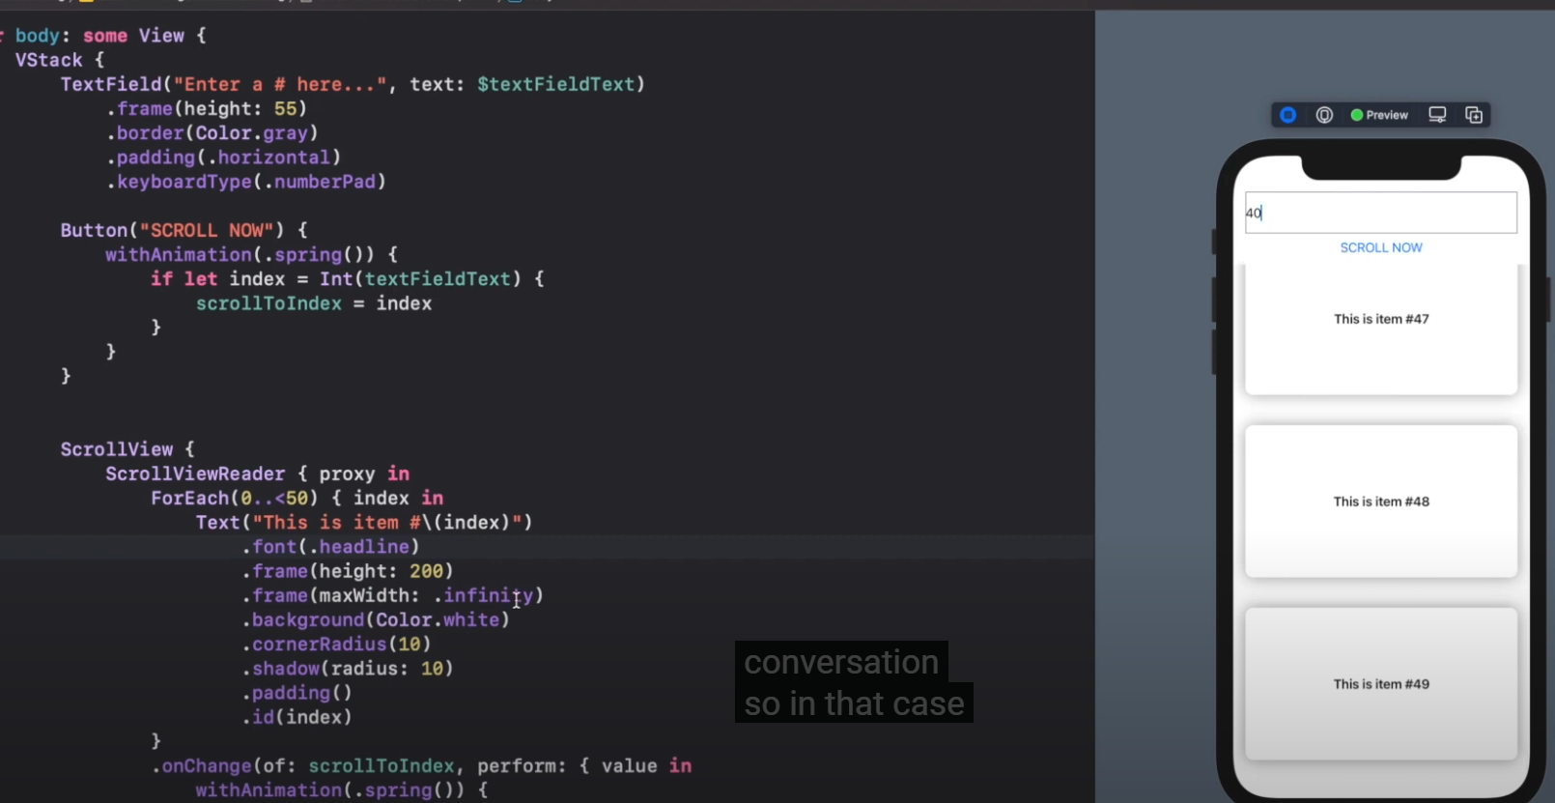The height and width of the screenshot is (803, 1555).
Task: Click .background(Color.white) modifier
Action: click(376, 619)
